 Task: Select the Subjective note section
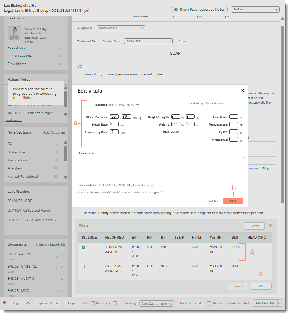pyautogui.click(x=16, y=152)
